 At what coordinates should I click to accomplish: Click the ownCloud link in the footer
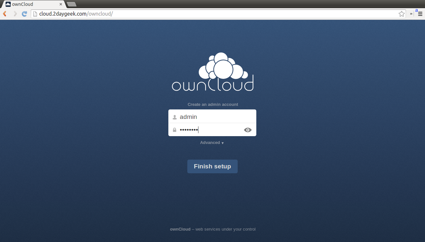point(180,229)
